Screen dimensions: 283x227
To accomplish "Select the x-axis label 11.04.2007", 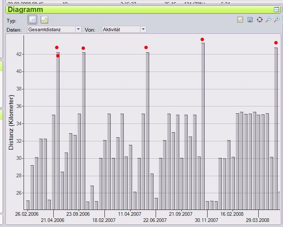I will coord(130,214).
